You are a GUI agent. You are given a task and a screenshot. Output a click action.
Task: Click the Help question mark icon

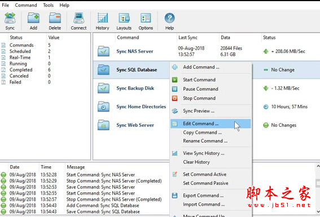pos(169,18)
